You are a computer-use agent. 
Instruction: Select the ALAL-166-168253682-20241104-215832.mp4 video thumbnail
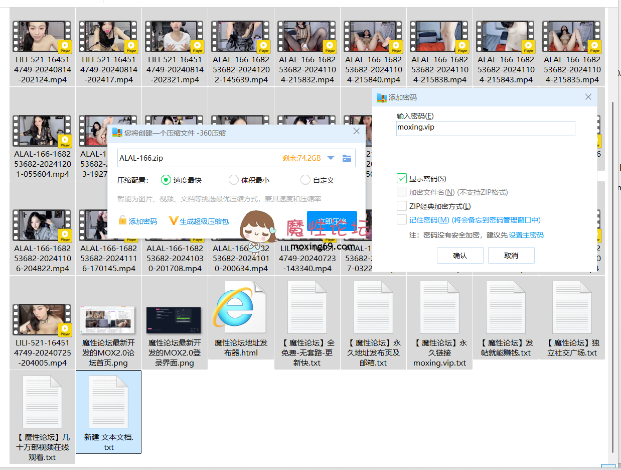click(x=306, y=36)
